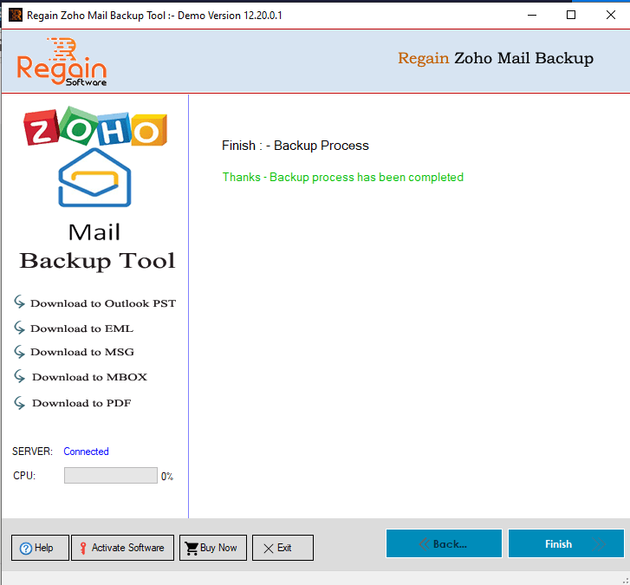Click 'Finish : - Backup Process' heading

pyautogui.click(x=296, y=146)
